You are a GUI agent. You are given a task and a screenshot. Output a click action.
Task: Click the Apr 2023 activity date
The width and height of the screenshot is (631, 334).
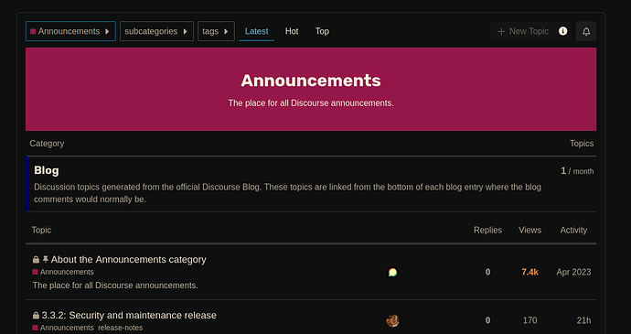click(573, 272)
